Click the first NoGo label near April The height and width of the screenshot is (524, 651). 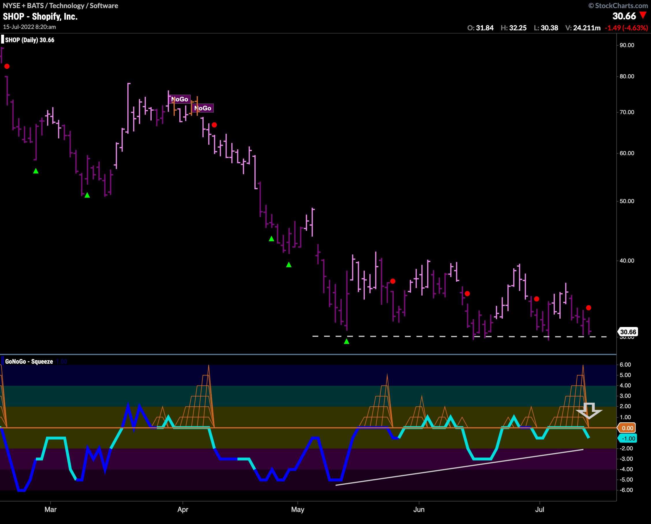pos(180,99)
